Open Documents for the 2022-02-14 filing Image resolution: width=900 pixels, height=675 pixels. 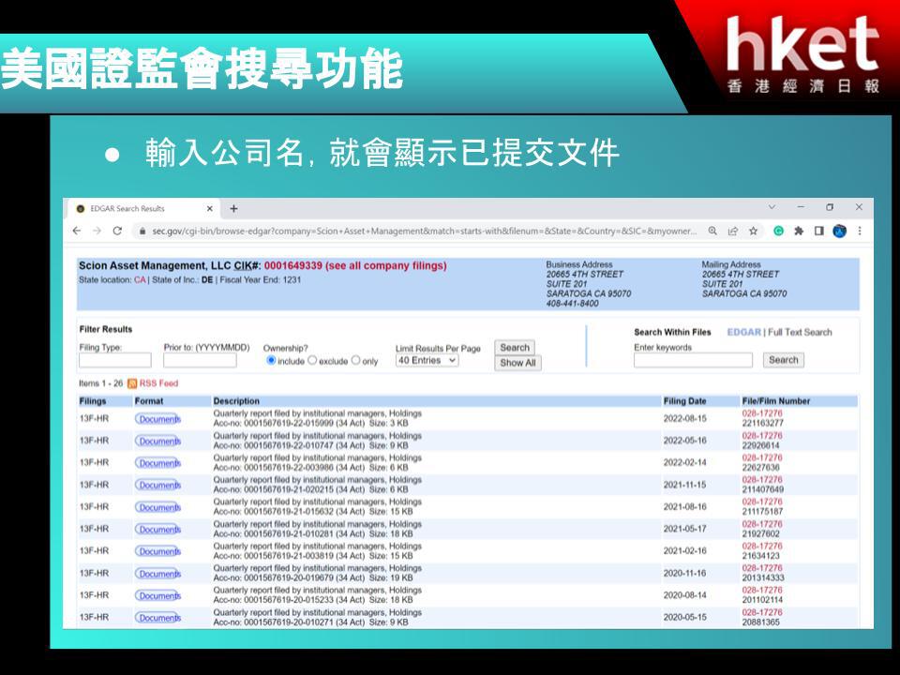[x=158, y=463]
